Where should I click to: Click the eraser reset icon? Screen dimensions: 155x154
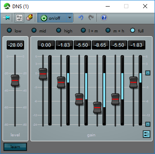coord(30,18)
